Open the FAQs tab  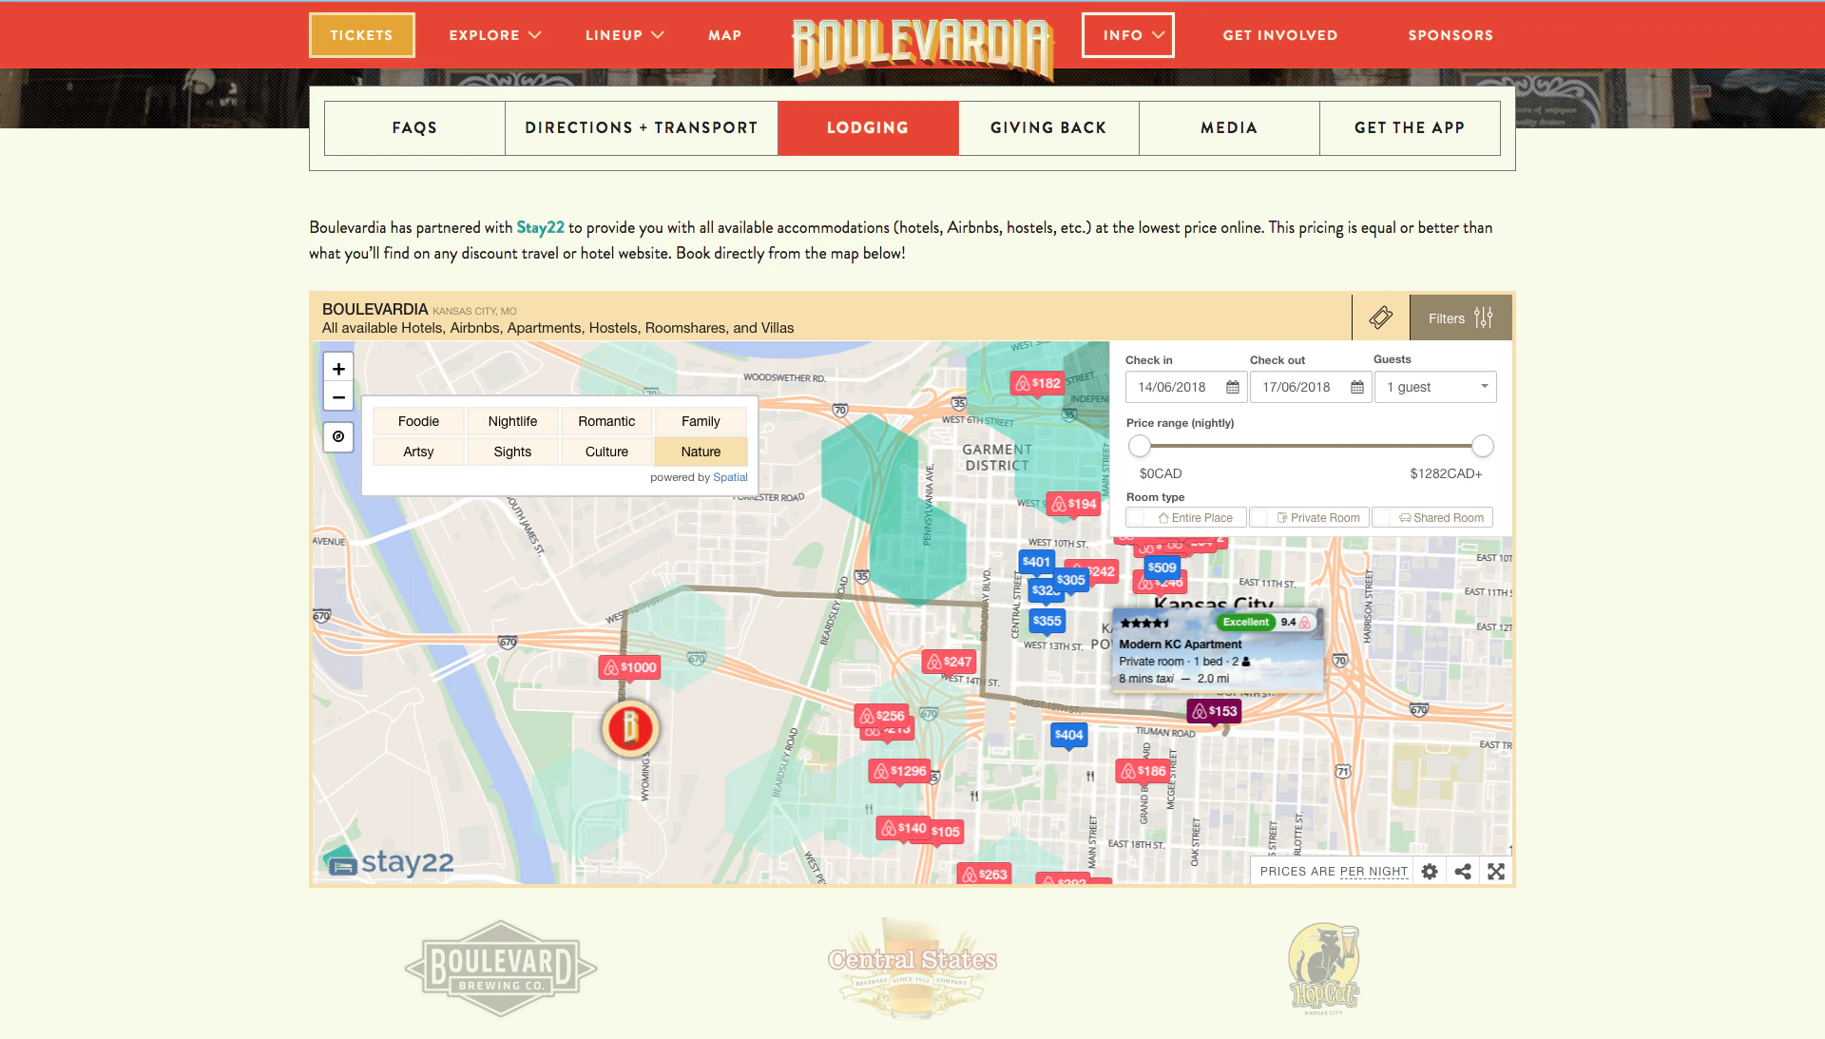414,127
